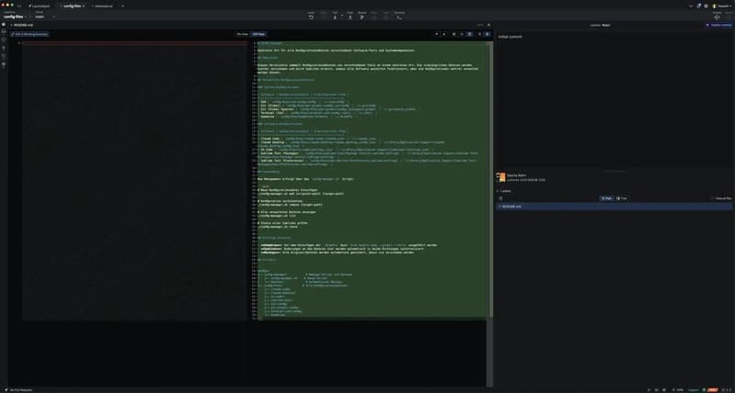Close the README.md diff view
Screen dimensions: 735x393
[x=488, y=25]
